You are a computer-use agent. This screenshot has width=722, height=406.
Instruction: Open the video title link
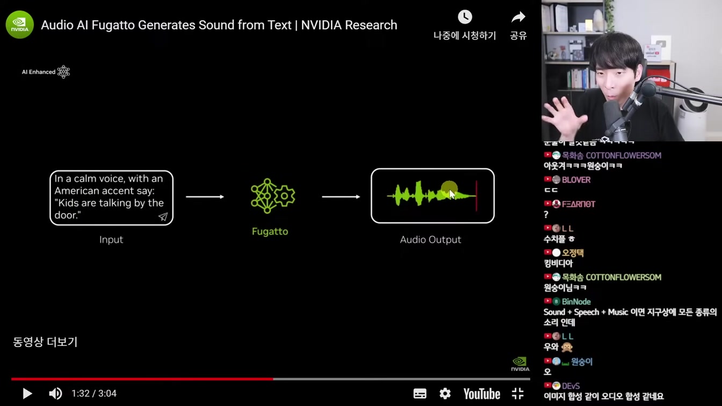pyautogui.click(x=219, y=25)
